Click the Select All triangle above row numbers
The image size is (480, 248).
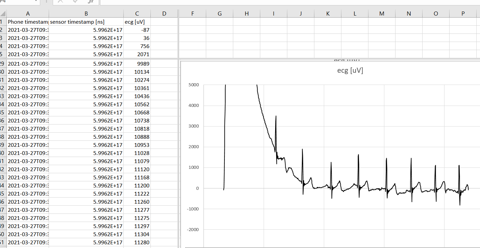pos(3,13)
